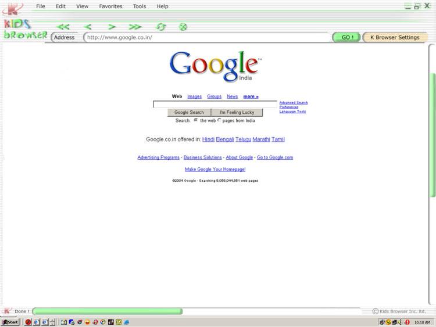The height and width of the screenshot is (327, 436).
Task: Open the View menu
Action: pyautogui.click(x=83, y=6)
